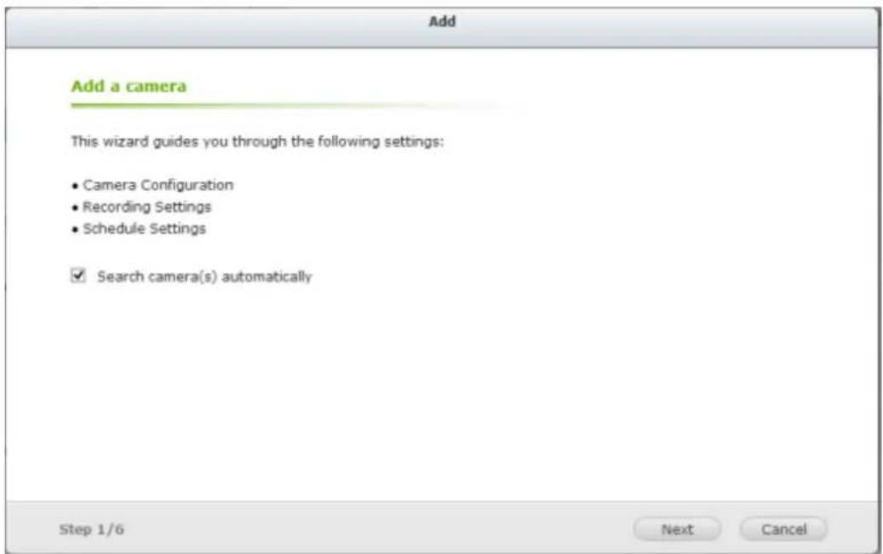The image size is (883, 554).
Task: Click the bullet beside Schedule Settings
Action: (x=75, y=231)
